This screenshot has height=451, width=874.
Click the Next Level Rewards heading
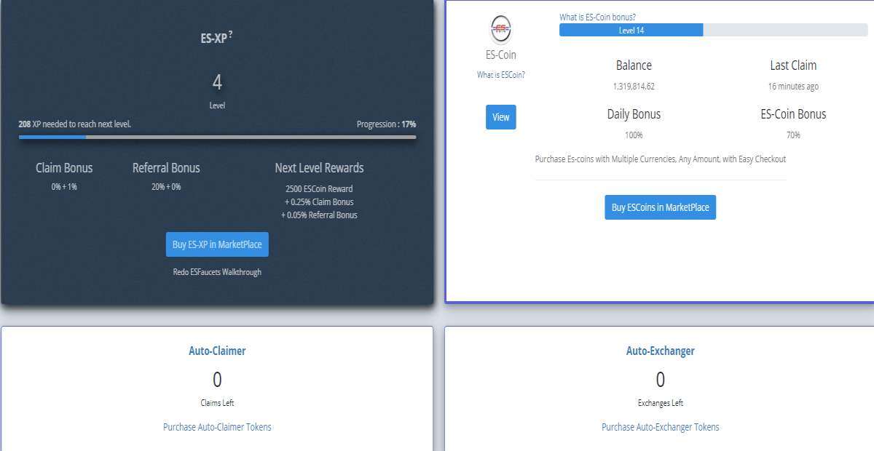(x=319, y=168)
